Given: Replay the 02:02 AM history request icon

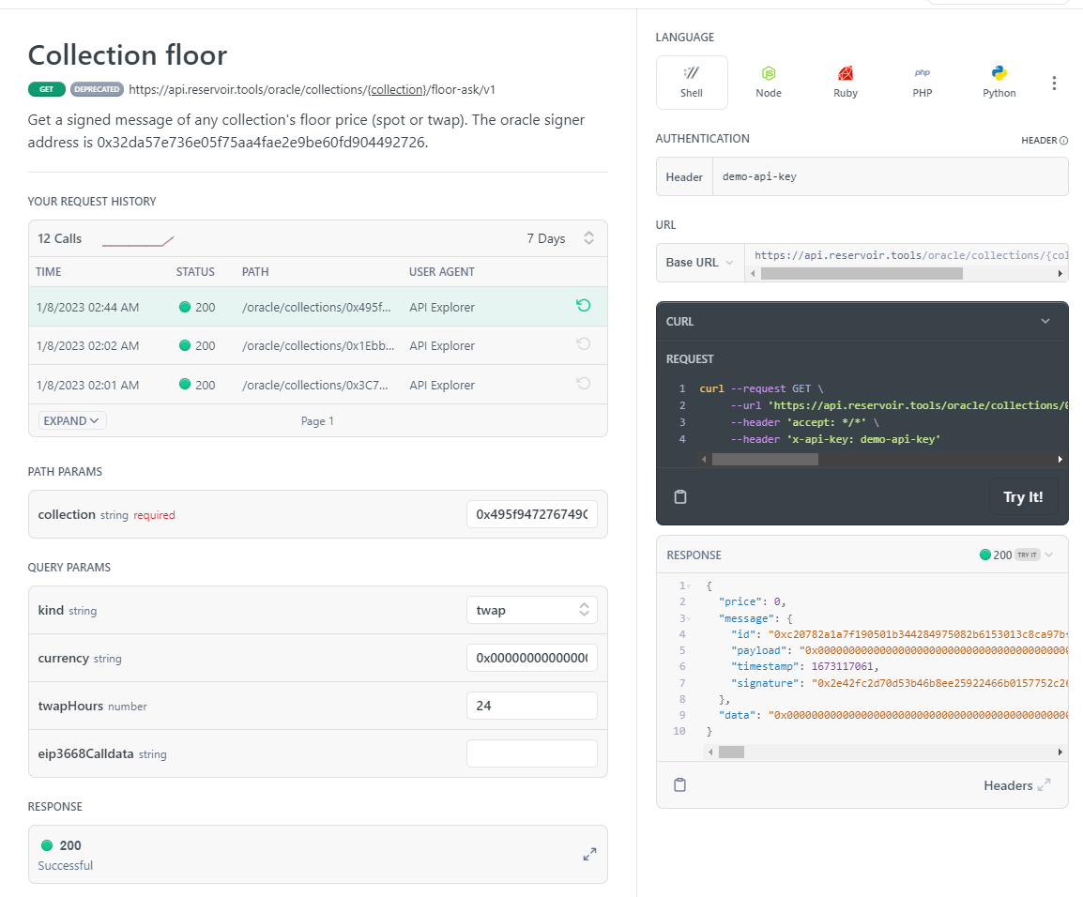Looking at the screenshot, I should click(x=583, y=345).
